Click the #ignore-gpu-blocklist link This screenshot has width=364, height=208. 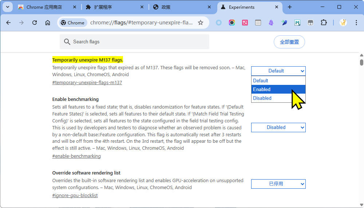[75, 196]
